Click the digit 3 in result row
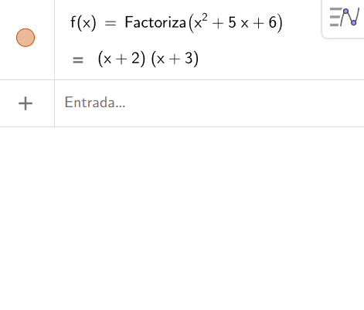Image resolution: width=364 pixels, height=310 pixels. coord(189,58)
